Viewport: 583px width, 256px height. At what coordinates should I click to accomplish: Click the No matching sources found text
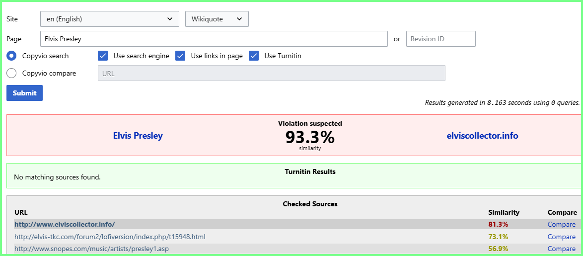[57, 177]
